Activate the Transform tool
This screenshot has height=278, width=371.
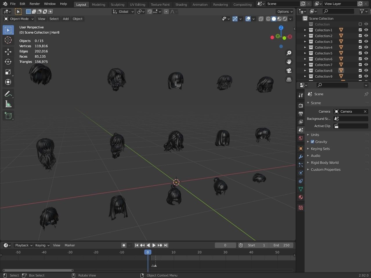pyautogui.click(x=8, y=82)
